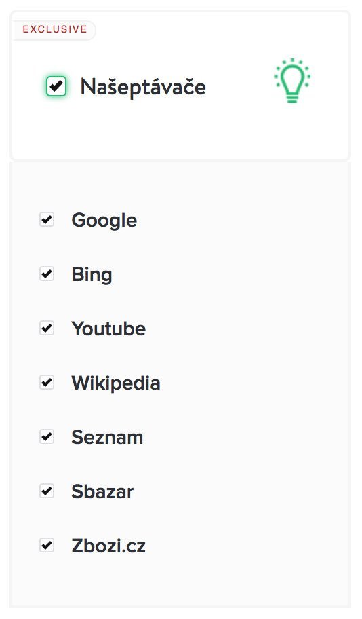Uncheck the Bing checkbox
The image size is (362, 619).
point(47,274)
